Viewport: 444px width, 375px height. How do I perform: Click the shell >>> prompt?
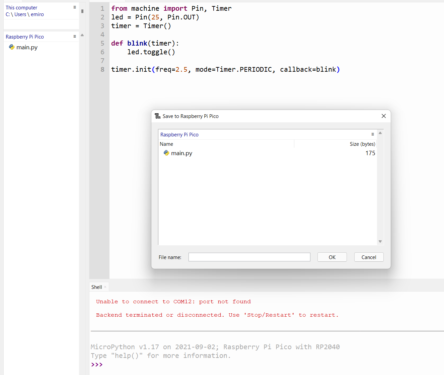[97, 365]
